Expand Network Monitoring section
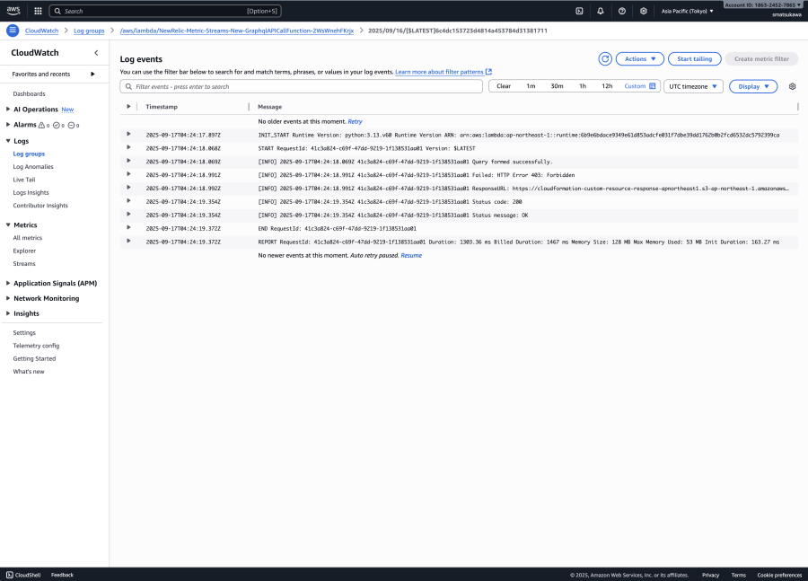Image resolution: width=808 pixels, height=581 pixels. click(x=8, y=298)
